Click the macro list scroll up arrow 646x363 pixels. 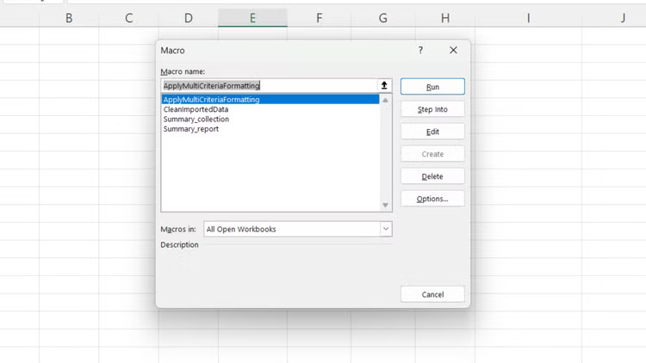click(385, 100)
